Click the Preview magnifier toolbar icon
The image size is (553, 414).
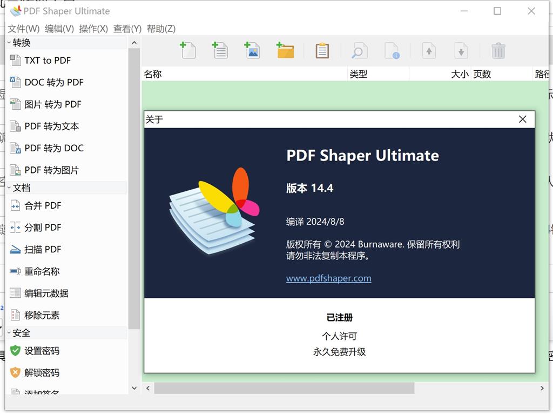[x=359, y=51]
